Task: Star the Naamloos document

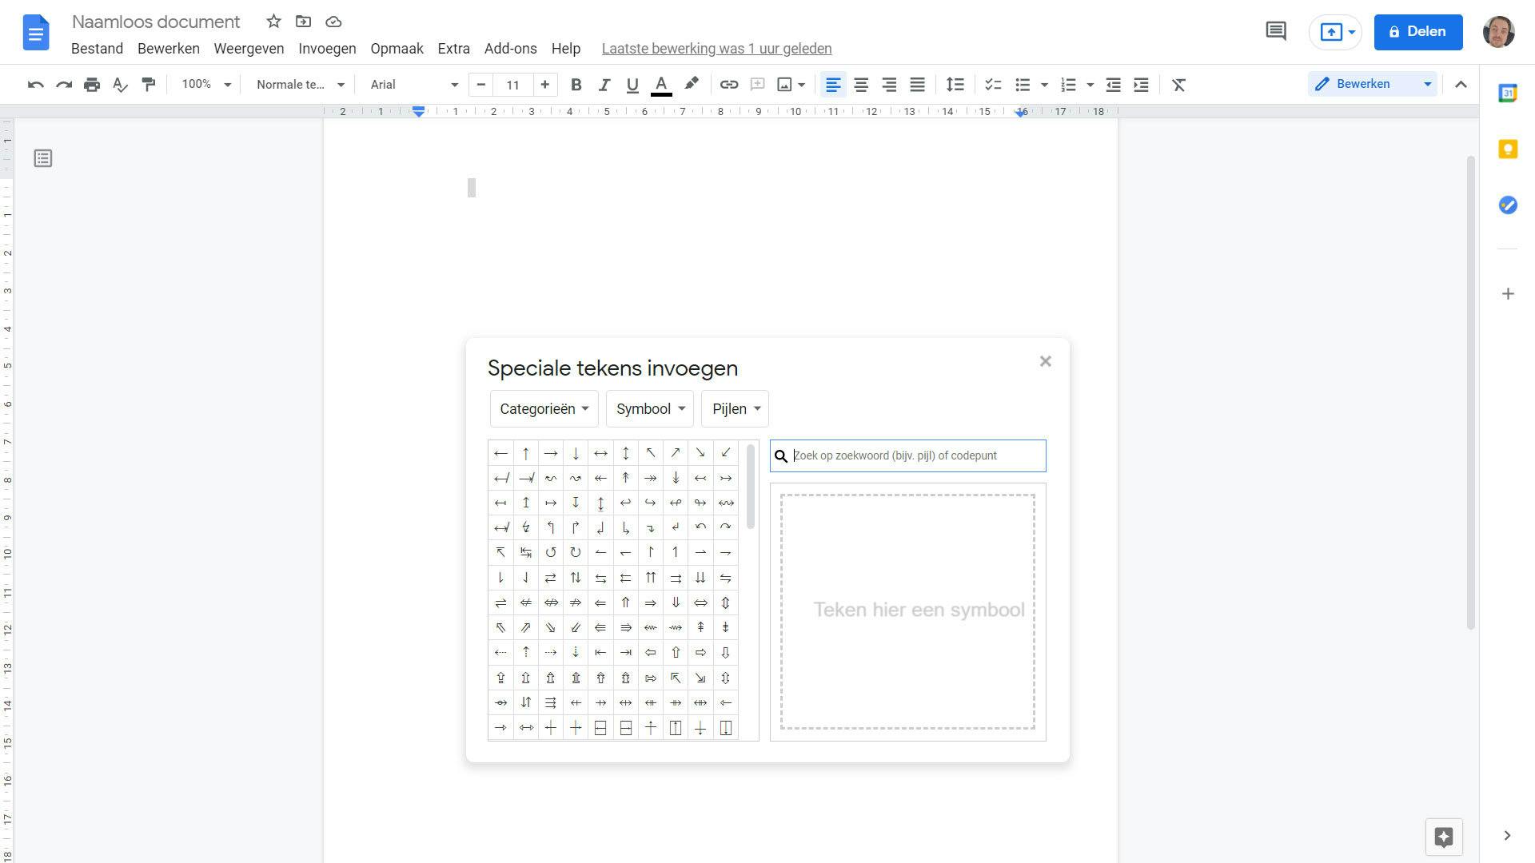Action: tap(273, 22)
